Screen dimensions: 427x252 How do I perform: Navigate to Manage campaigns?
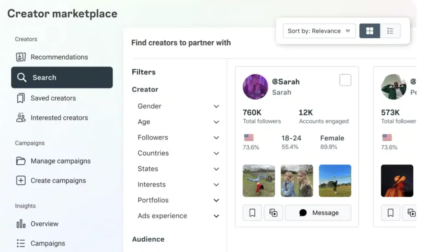tap(61, 161)
